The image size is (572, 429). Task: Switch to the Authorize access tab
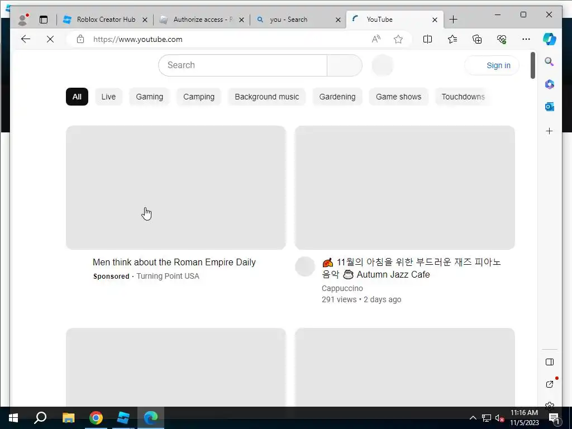click(x=201, y=20)
